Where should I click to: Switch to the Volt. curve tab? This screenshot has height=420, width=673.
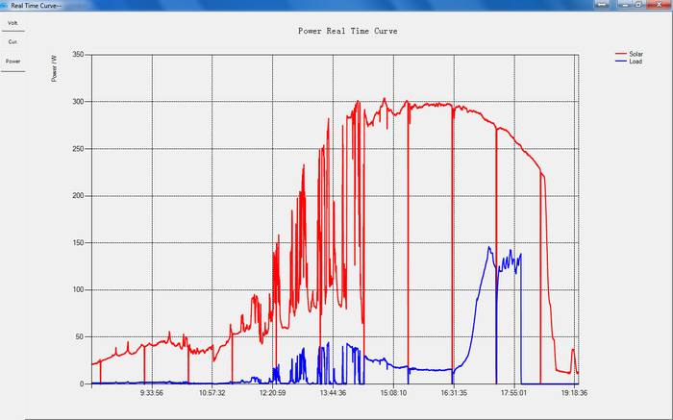coord(12,22)
